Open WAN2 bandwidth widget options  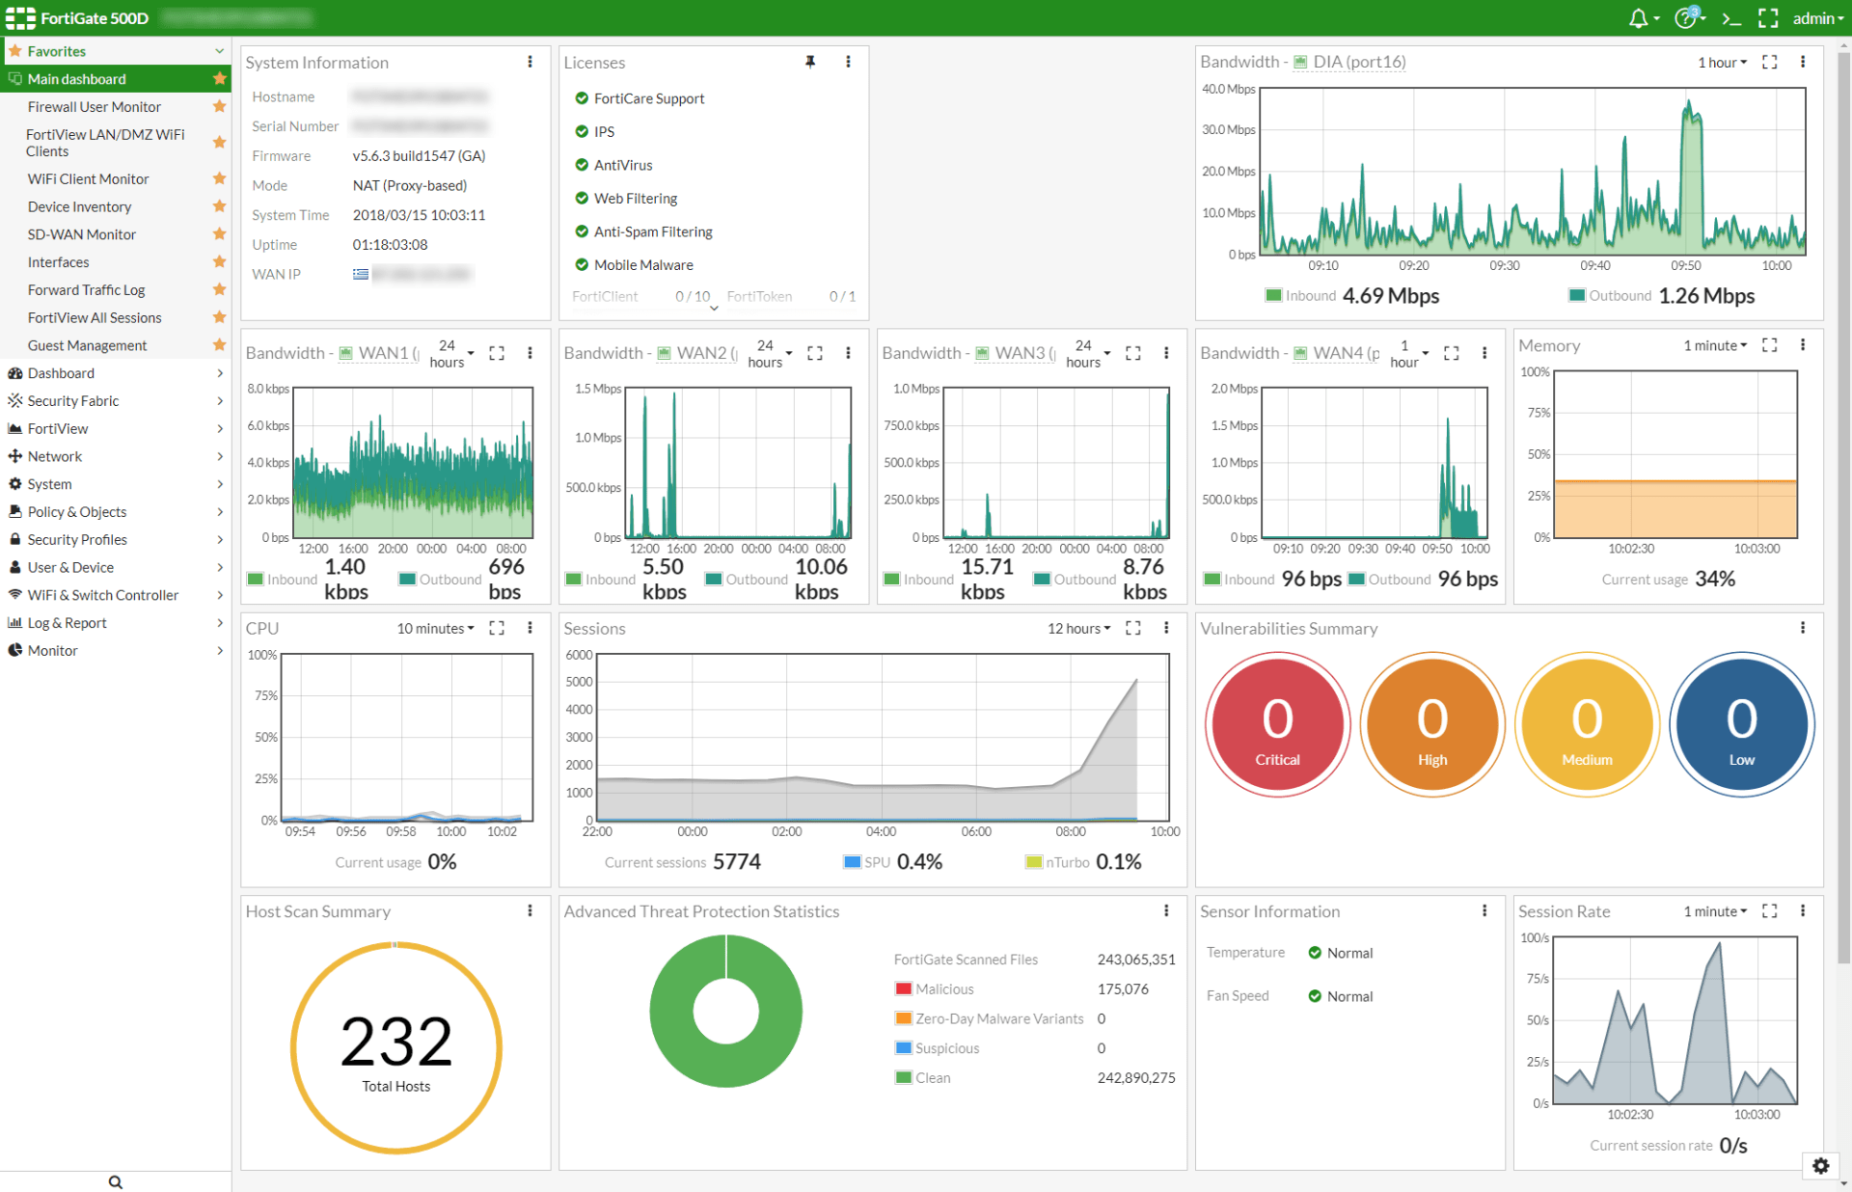pos(848,353)
